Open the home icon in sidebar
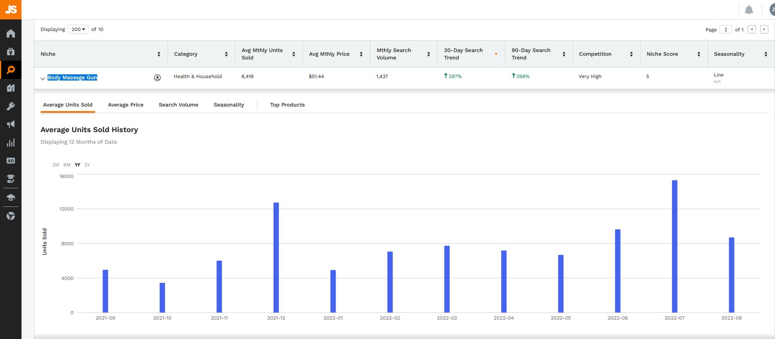This screenshot has height=339, width=775. tap(11, 33)
